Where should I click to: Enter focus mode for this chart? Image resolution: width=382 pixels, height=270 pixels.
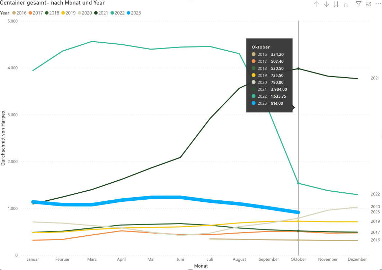(x=368, y=4)
